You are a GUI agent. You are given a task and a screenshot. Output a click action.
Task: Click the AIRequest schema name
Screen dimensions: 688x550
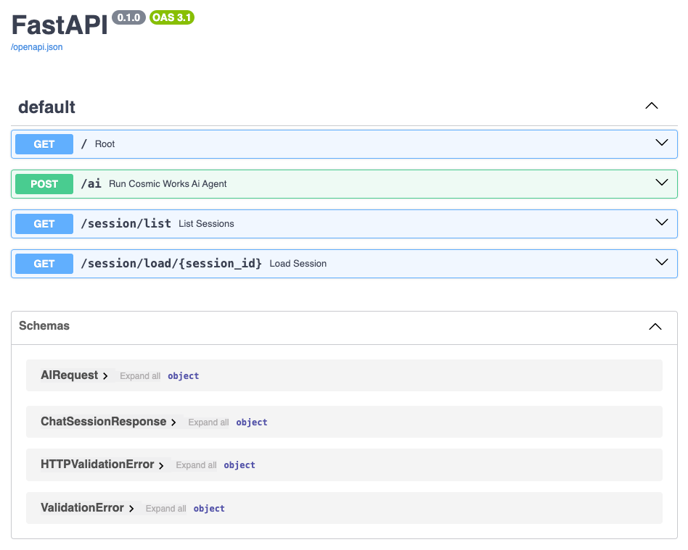[70, 375]
